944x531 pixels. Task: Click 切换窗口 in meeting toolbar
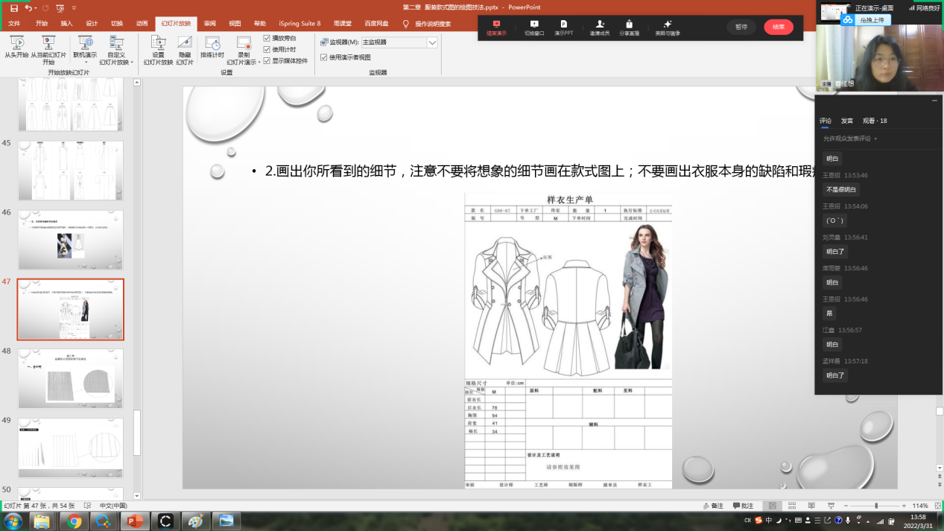pyautogui.click(x=533, y=28)
